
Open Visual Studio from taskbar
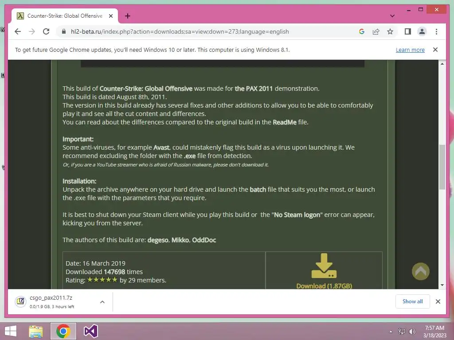click(90, 331)
